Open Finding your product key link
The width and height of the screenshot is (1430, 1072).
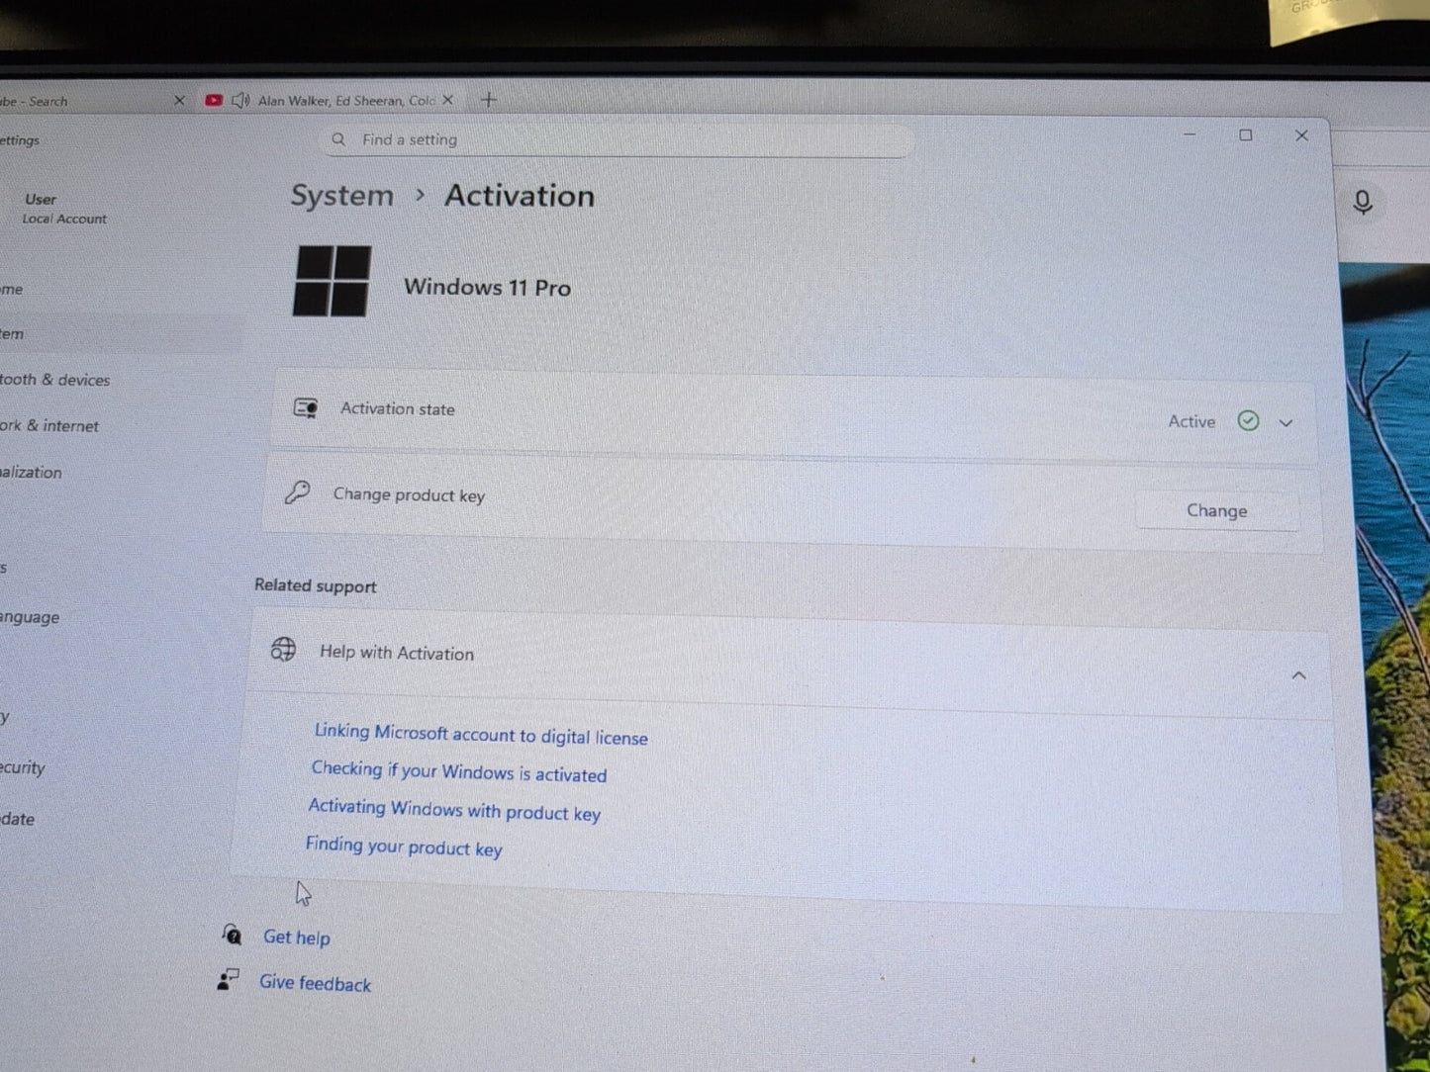point(404,847)
